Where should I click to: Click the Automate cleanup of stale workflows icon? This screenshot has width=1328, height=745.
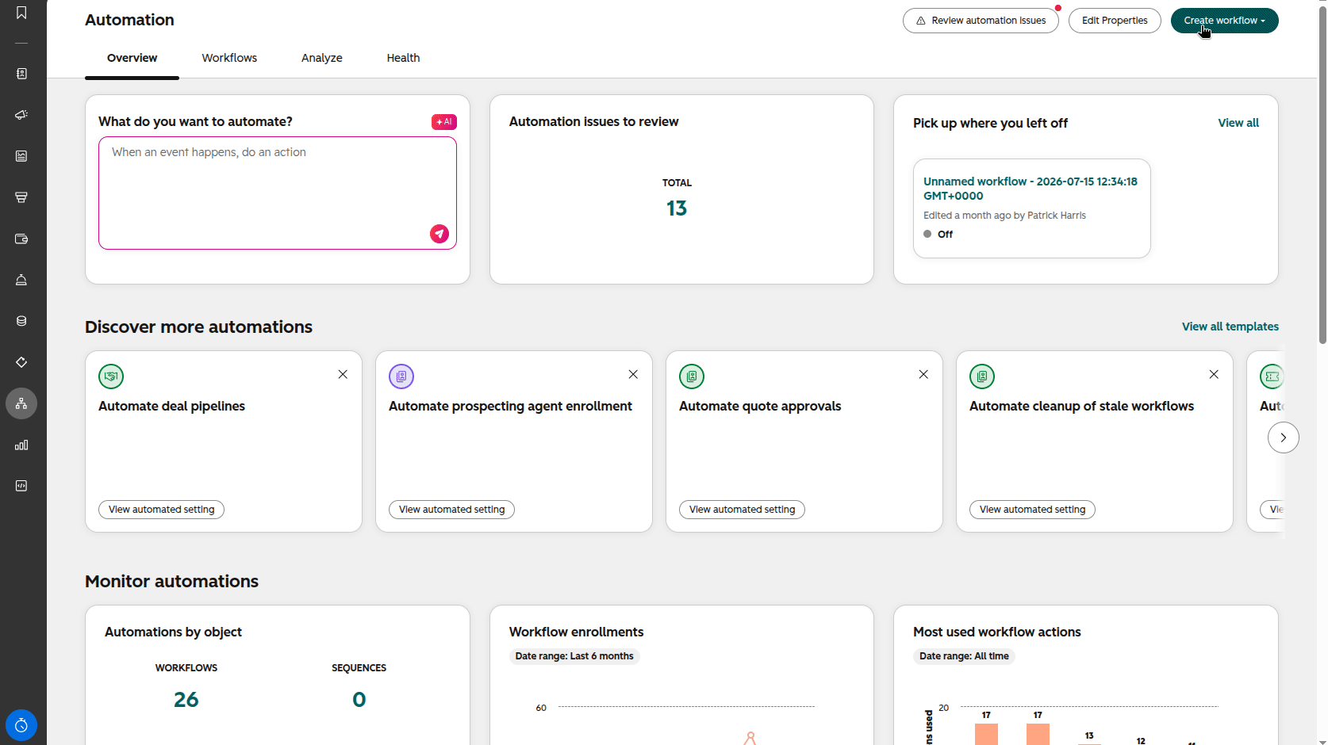coord(982,376)
